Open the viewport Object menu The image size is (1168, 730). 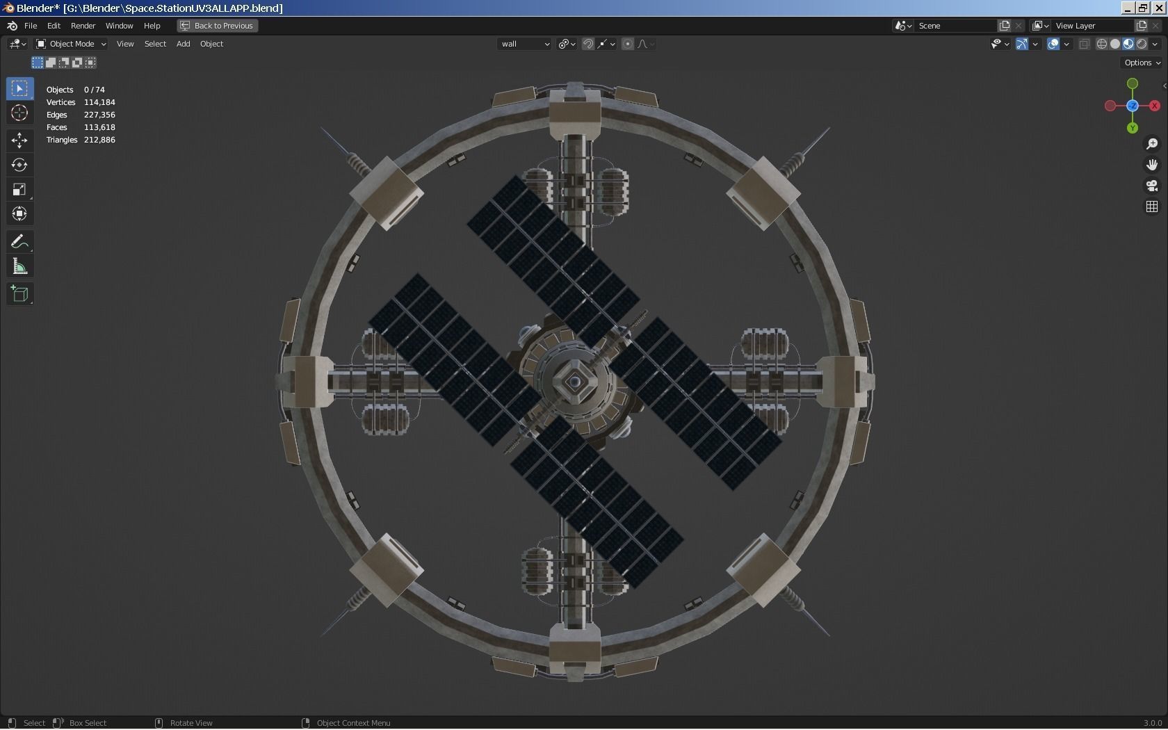[211, 44]
